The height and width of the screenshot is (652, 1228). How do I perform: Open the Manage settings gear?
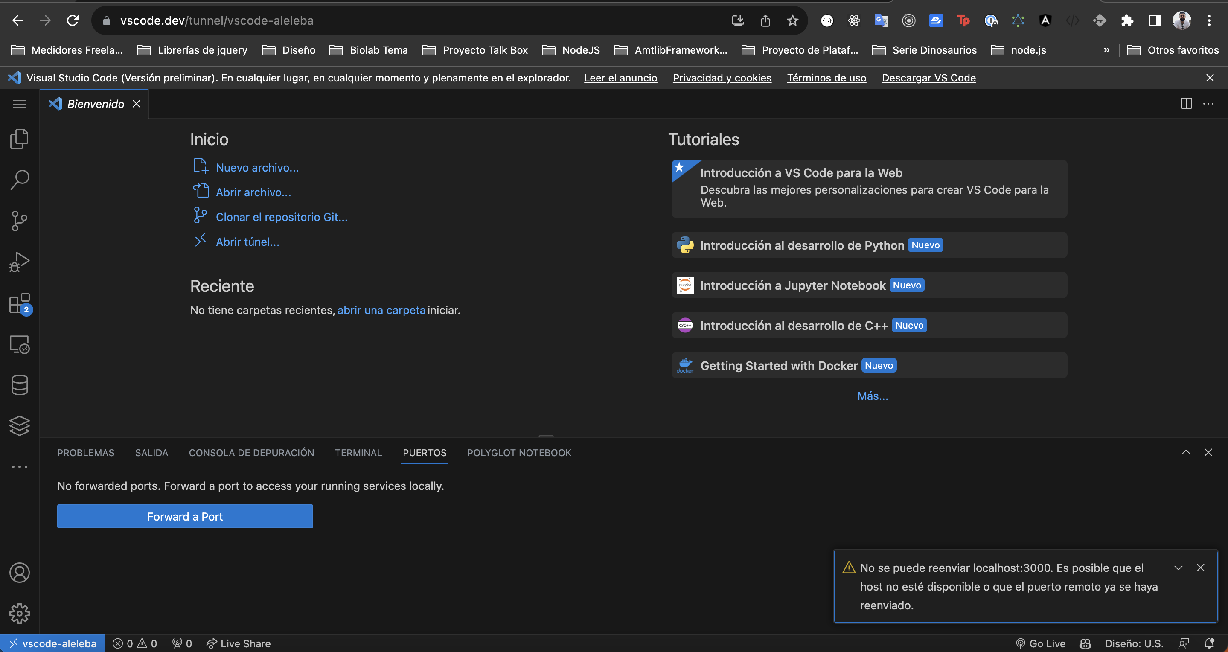[x=19, y=614]
